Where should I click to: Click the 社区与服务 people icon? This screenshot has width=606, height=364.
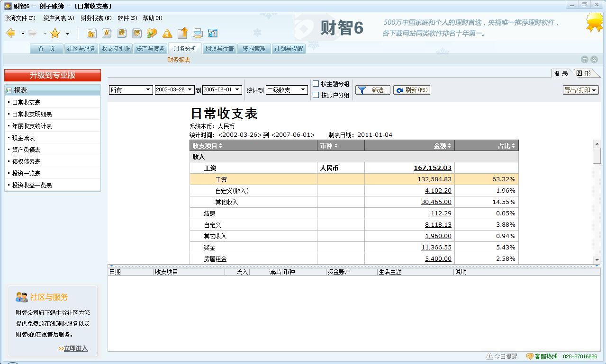(22, 297)
